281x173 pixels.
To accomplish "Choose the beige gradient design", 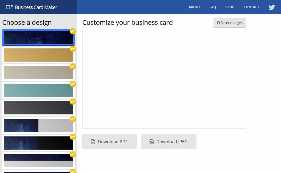I will [38, 73].
